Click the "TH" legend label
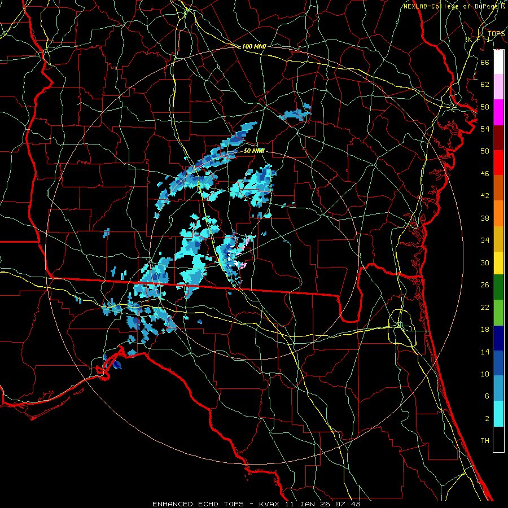508x508 pixels. 485,441
